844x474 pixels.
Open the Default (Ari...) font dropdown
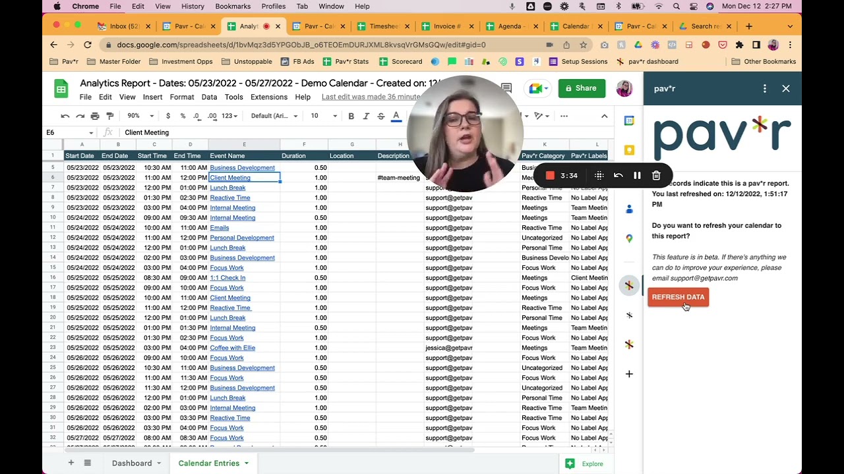[274, 116]
